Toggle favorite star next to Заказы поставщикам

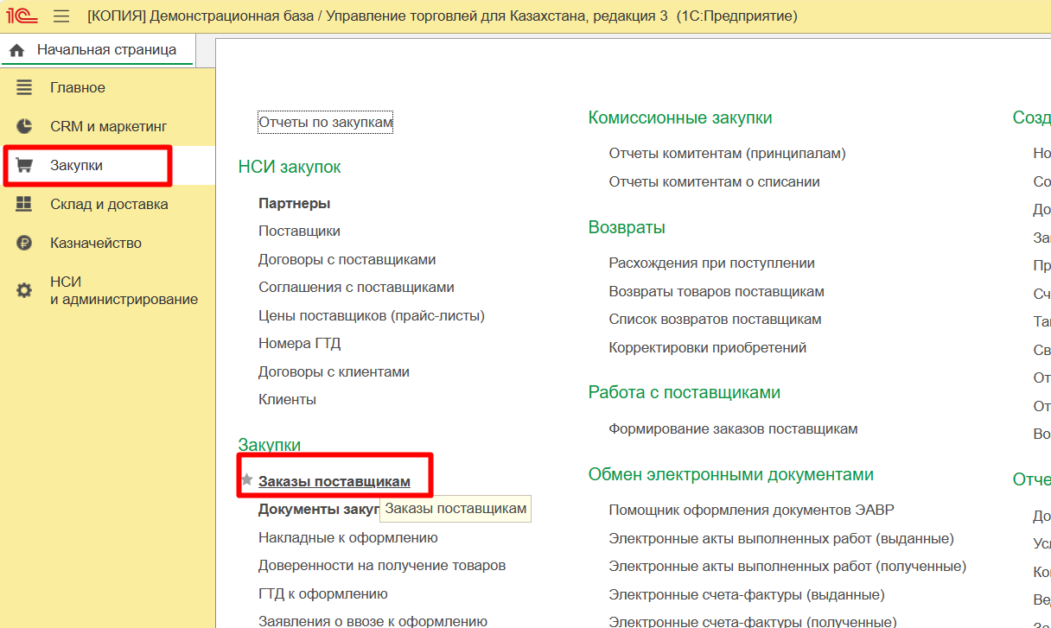[247, 480]
